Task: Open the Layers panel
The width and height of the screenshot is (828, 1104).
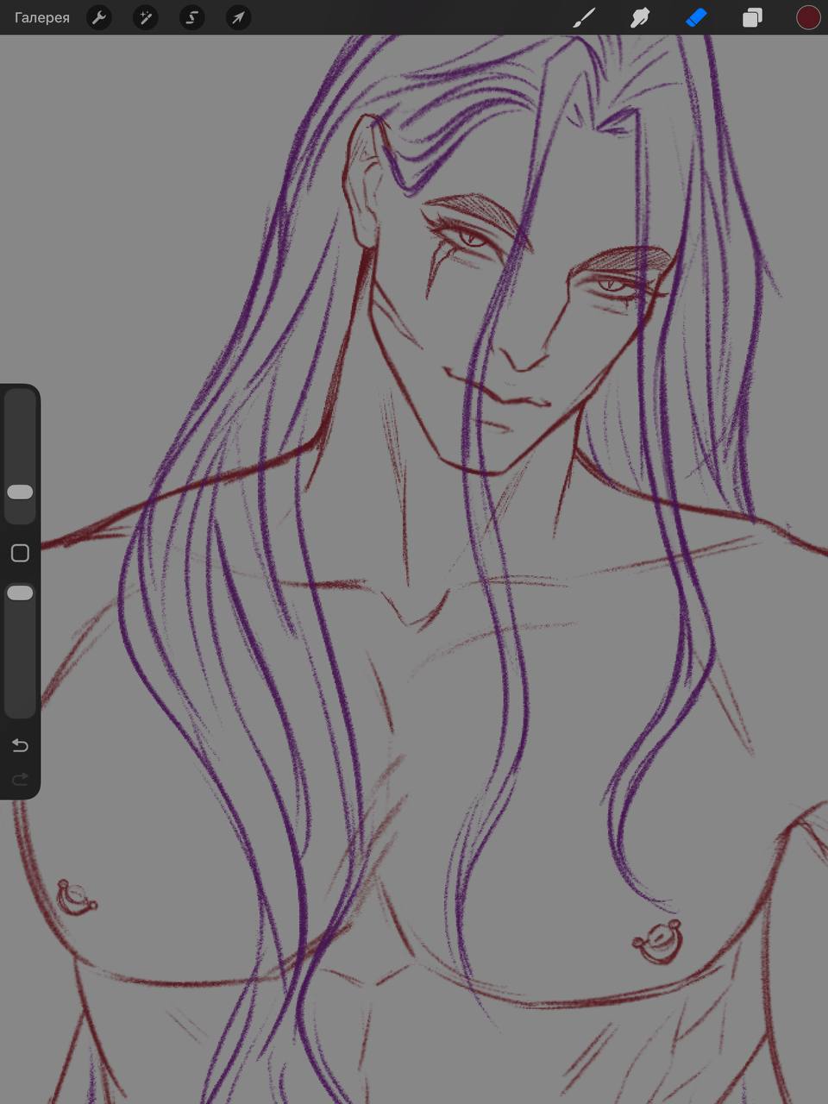Action: [x=752, y=17]
